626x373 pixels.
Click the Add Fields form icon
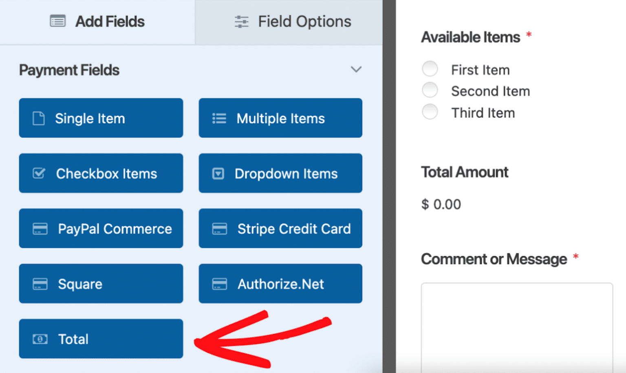tap(57, 21)
